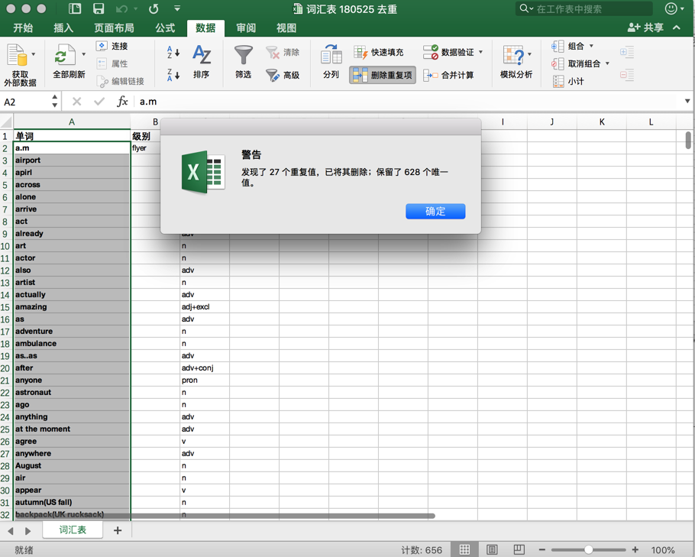Click the workbook sidebar icon in title bar
Image resolution: width=695 pixels, height=557 pixels.
point(75,8)
